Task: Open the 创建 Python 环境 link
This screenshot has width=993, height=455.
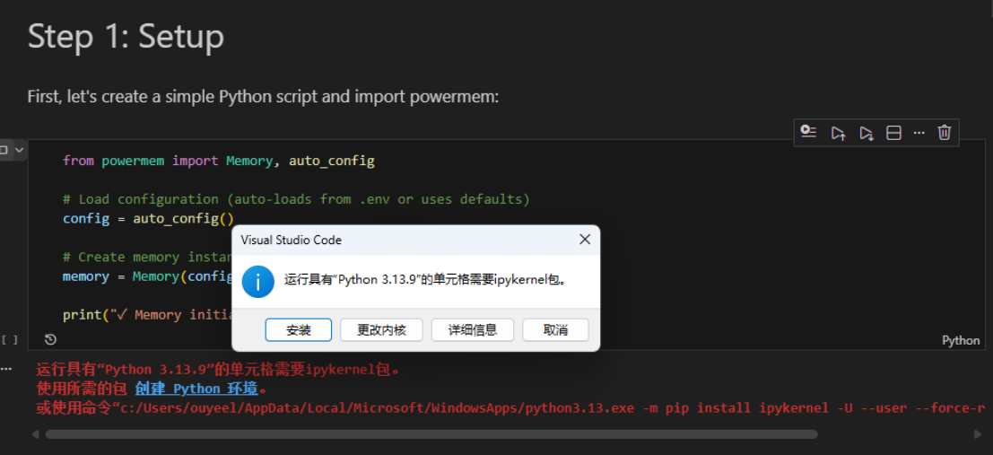Action: point(196,389)
